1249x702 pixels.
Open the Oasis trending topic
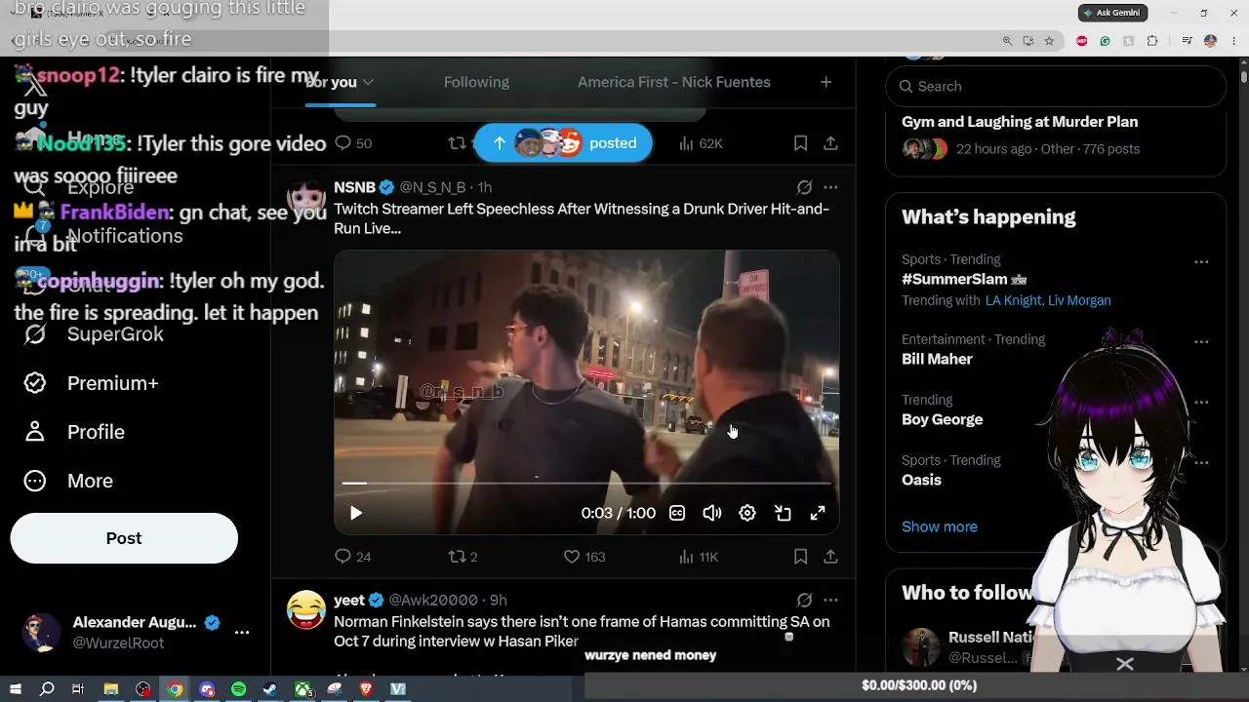(921, 480)
